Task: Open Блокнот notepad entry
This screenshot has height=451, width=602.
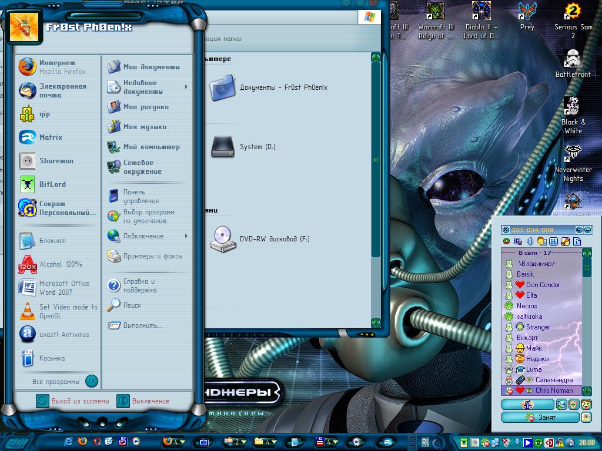Action: click(58, 241)
